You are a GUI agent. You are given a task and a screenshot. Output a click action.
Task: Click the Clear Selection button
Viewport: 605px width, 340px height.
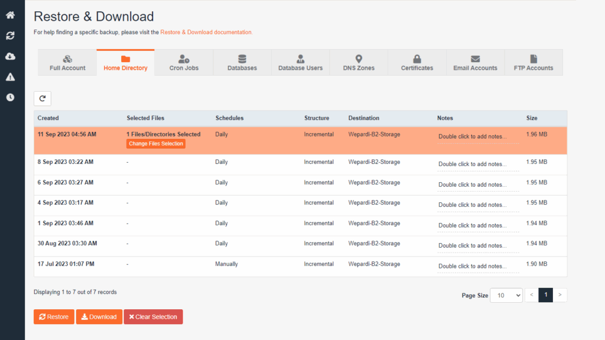(x=153, y=317)
